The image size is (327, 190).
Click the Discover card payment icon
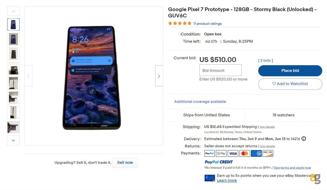(x=268, y=153)
